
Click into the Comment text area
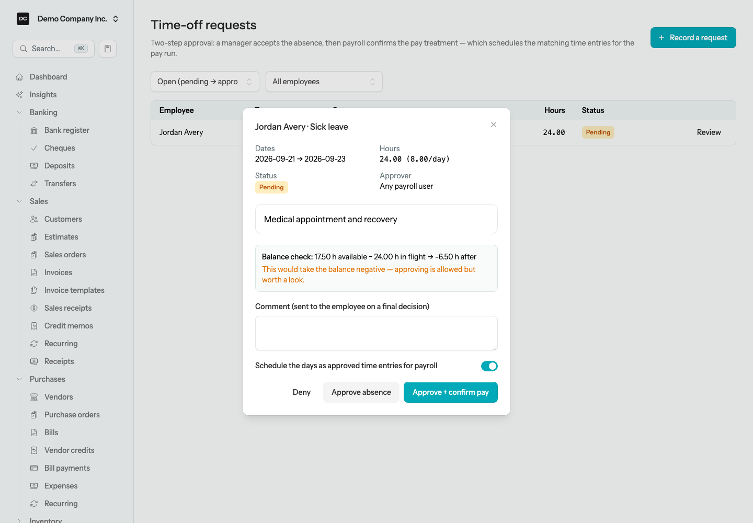coord(376,333)
